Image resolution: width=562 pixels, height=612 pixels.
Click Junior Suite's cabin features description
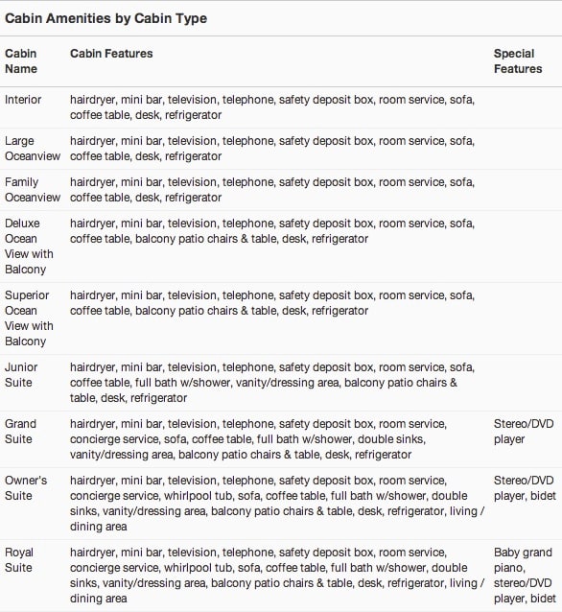point(272,383)
